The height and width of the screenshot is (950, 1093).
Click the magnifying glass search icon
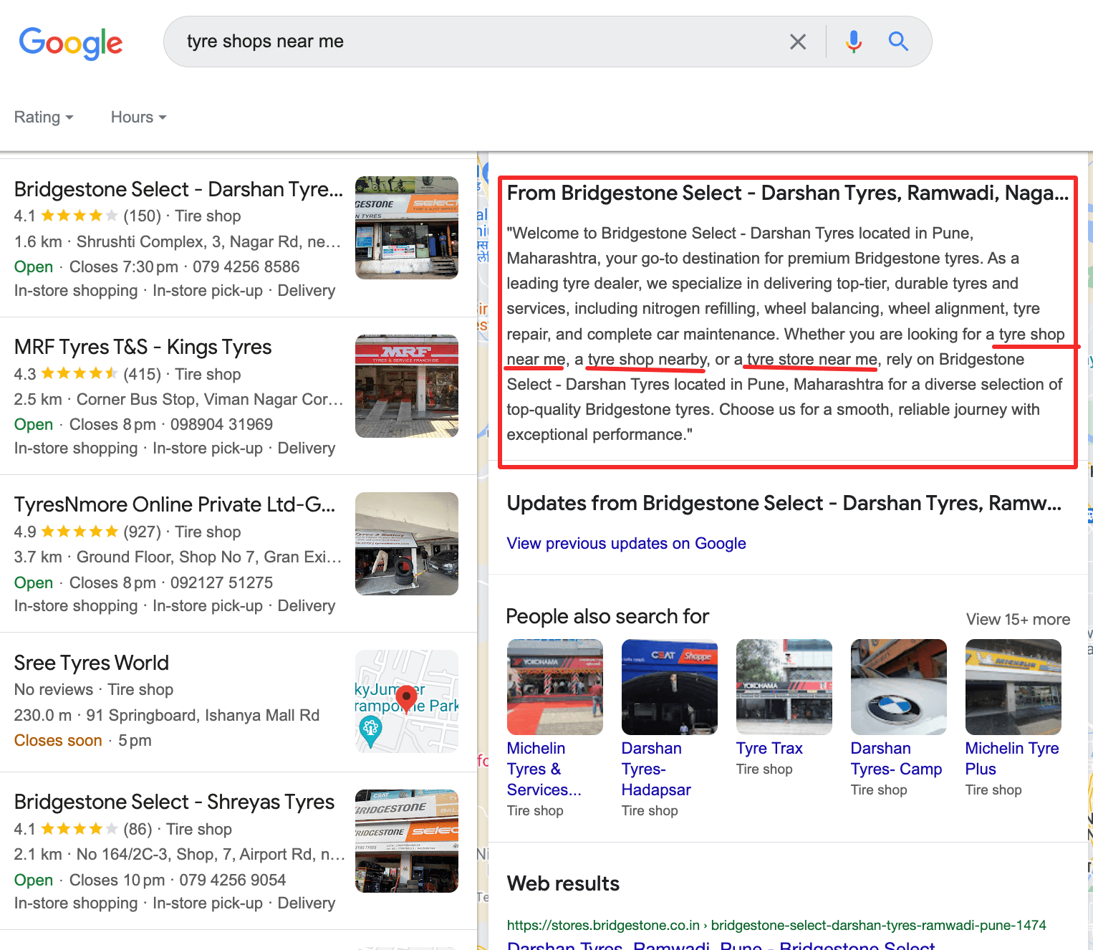(897, 41)
